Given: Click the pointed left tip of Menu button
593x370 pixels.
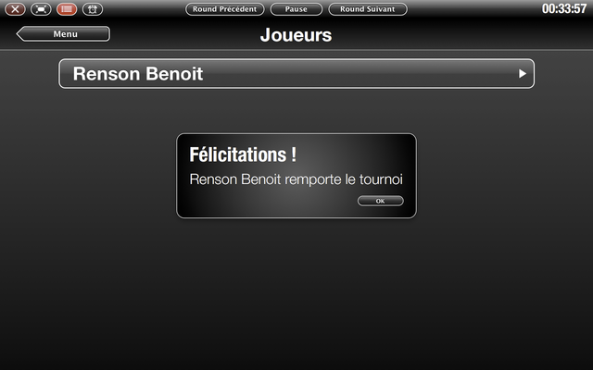Looking at the screenshot, I should [x=20, y=34].
